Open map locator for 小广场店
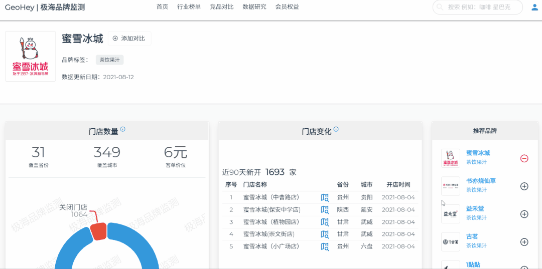 (325, 246)
